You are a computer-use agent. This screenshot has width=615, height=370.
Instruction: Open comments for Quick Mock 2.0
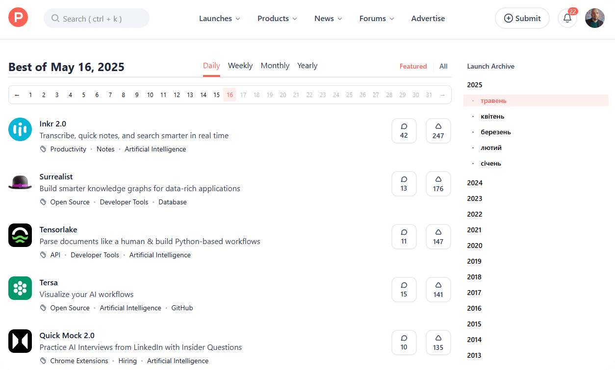click(x=404, y=343)
